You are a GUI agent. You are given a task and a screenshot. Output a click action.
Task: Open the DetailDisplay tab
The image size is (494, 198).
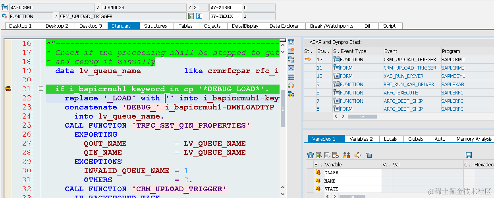click(245, 26)
